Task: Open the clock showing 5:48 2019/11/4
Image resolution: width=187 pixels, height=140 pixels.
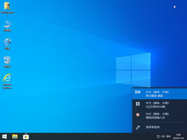Action: click(x=178, y=137)
